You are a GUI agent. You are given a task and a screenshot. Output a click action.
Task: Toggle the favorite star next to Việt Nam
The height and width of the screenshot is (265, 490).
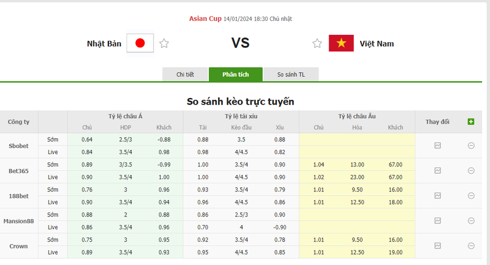coord(317,43)
